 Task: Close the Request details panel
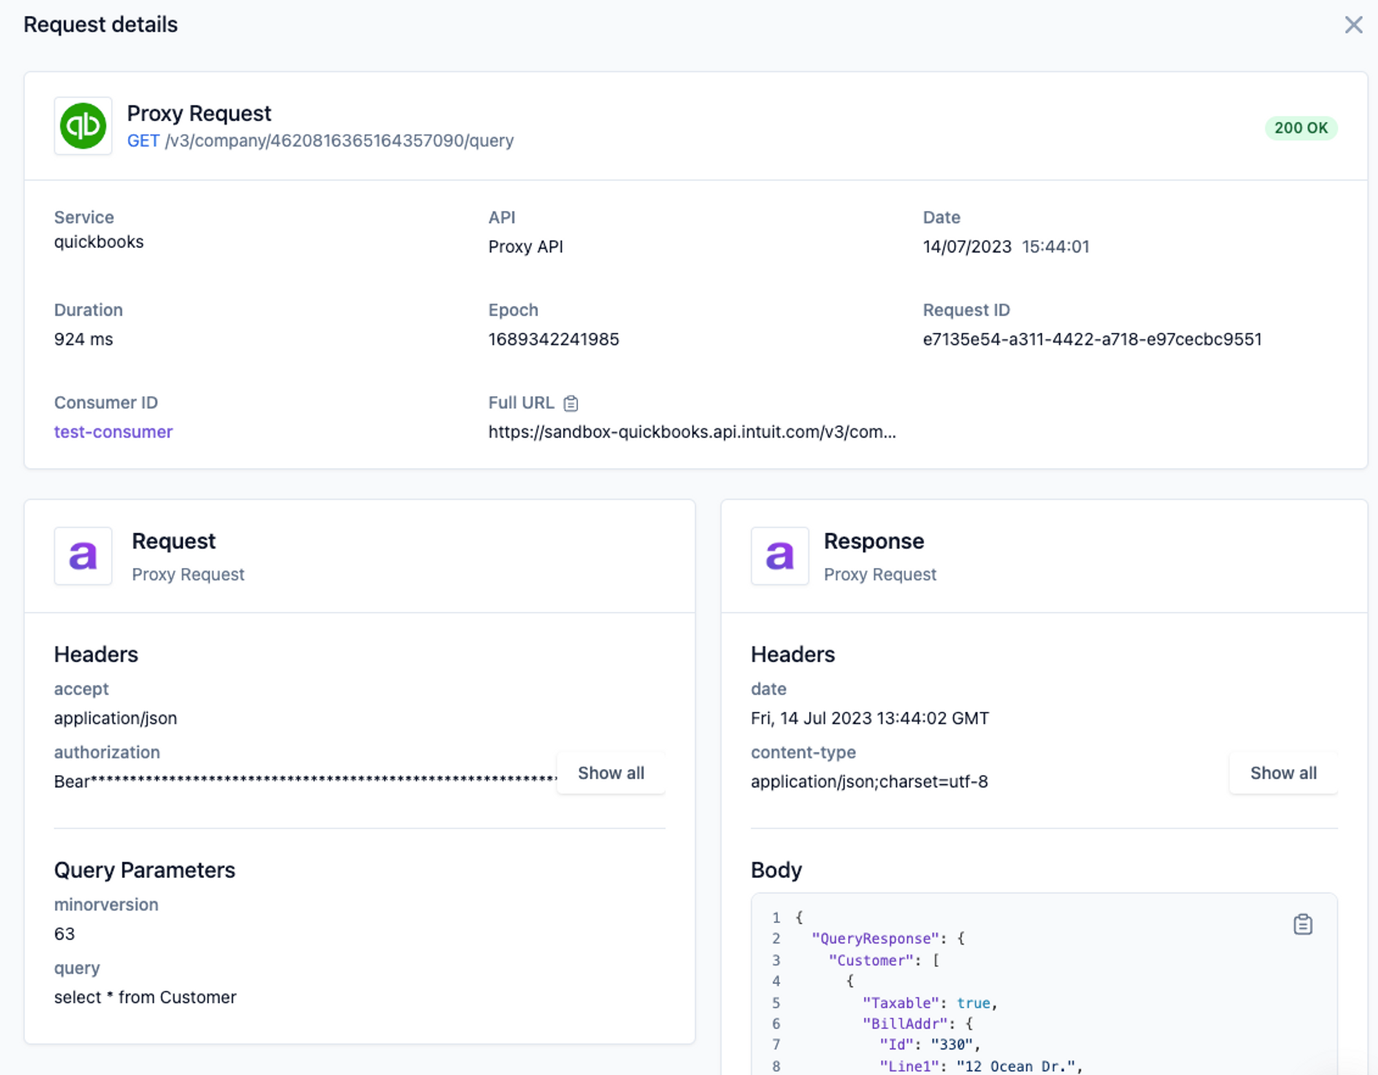1353,25
